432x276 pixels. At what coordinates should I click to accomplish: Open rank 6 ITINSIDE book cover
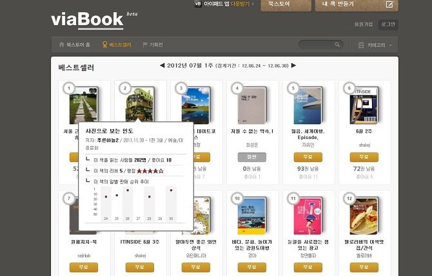click(364, 106)
